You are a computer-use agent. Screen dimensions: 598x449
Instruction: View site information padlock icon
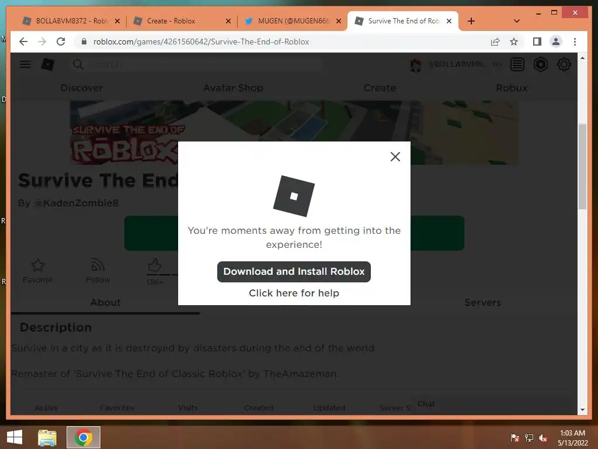84,42
